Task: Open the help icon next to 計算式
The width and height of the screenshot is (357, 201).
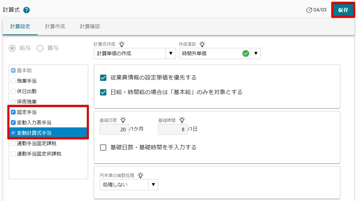Action: [26, 10]
